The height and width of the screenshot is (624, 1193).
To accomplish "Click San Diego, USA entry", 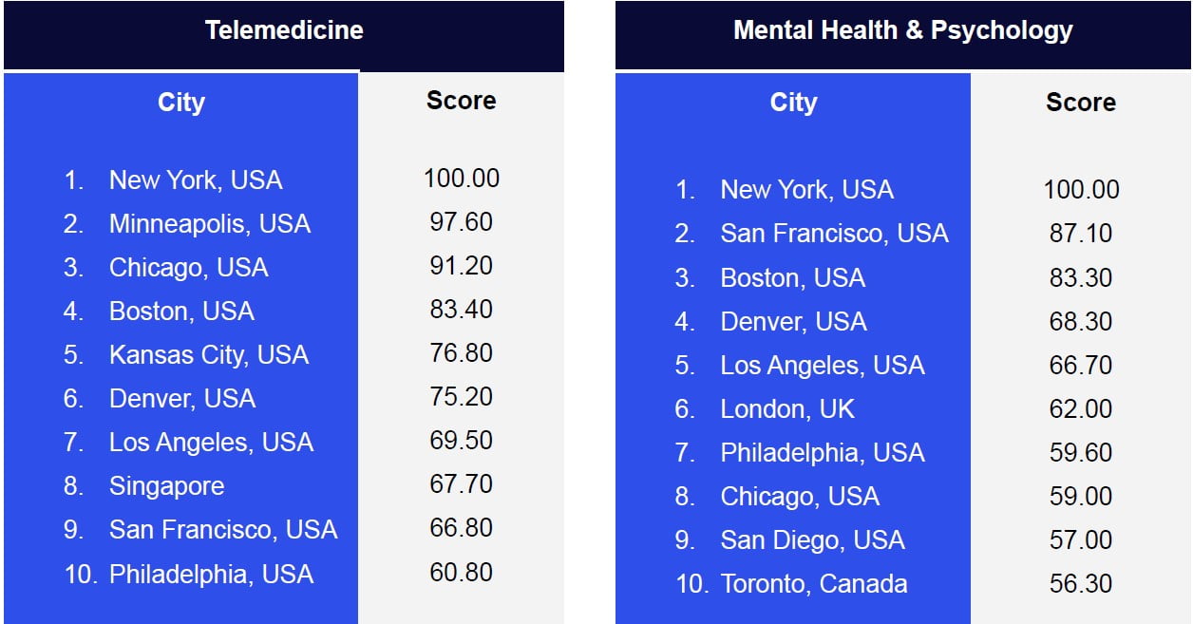I will tap(812, 540).
